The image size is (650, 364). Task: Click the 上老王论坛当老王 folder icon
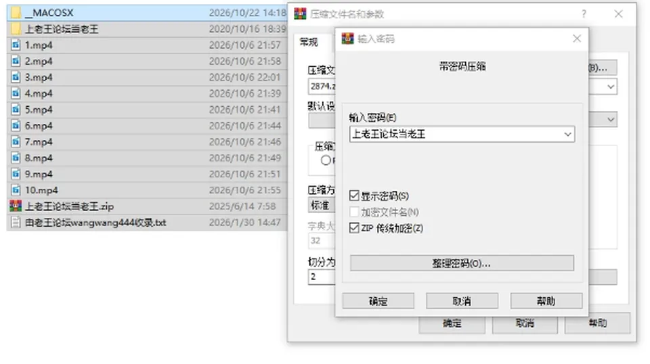point(16,29)
